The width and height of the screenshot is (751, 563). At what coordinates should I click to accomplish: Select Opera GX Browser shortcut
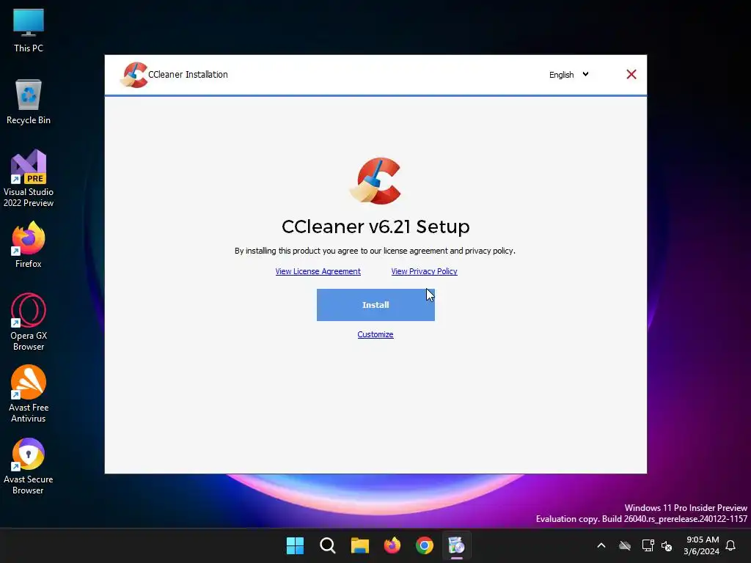29,322
